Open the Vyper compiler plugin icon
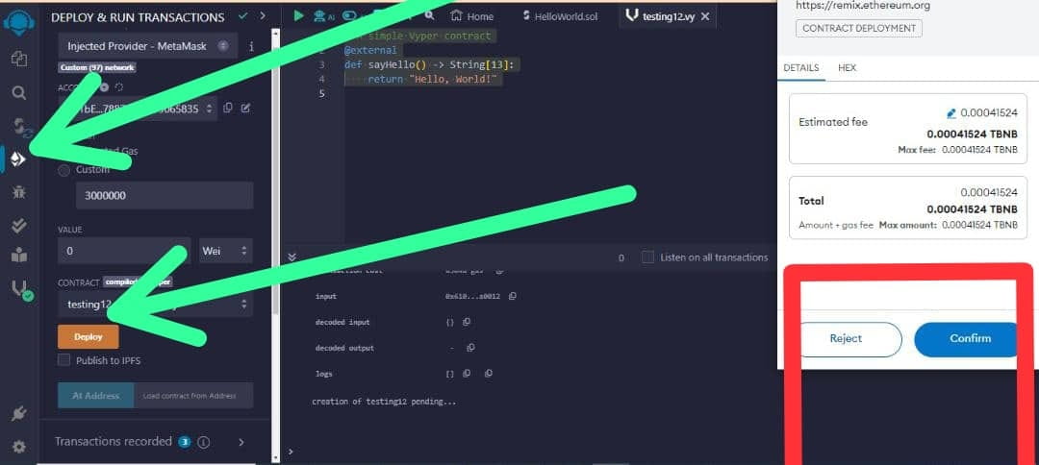 coord(18,288)
